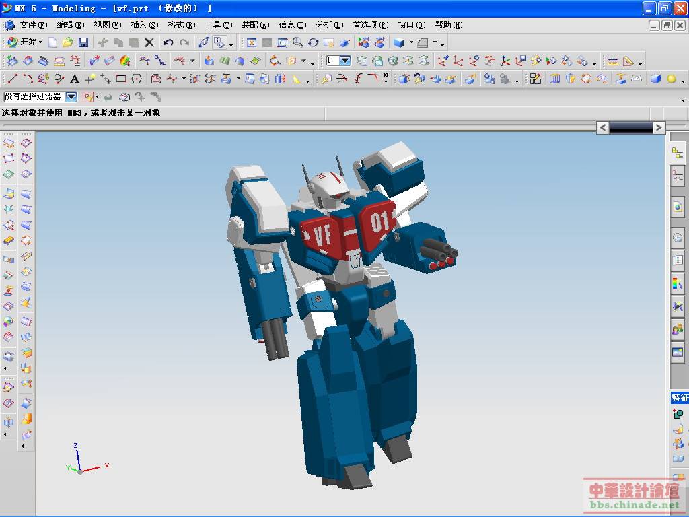Click the status prompt 选择对象并使用 MB3
The width and height of the screenshot is (689, 517).
(x=81, y=113)
